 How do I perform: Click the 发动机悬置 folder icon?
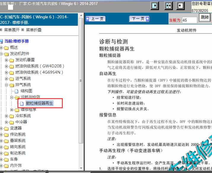point(12,60)
